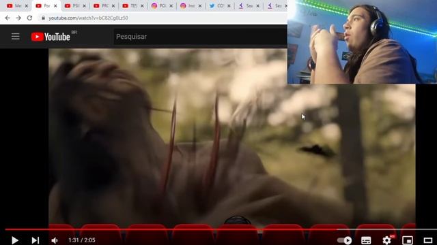Close the active 'Por' tab
Image resolution: width=437 pixels, height=245 pixels.
pos(55,6)
